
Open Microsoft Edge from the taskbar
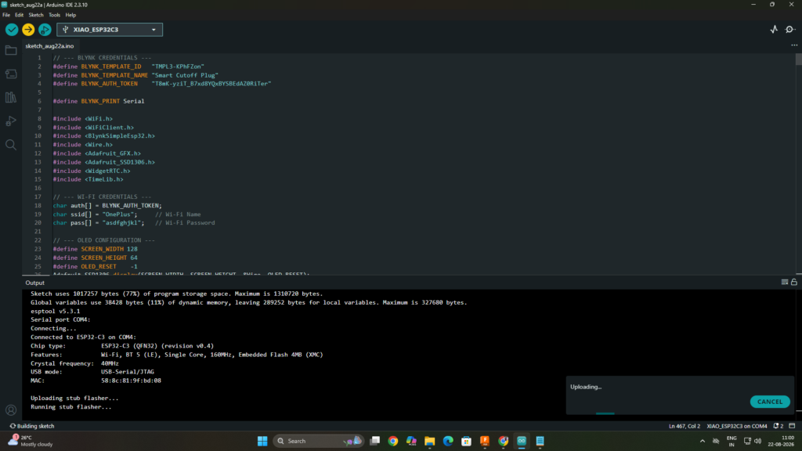pyautogui.click(x=448, y=441)
